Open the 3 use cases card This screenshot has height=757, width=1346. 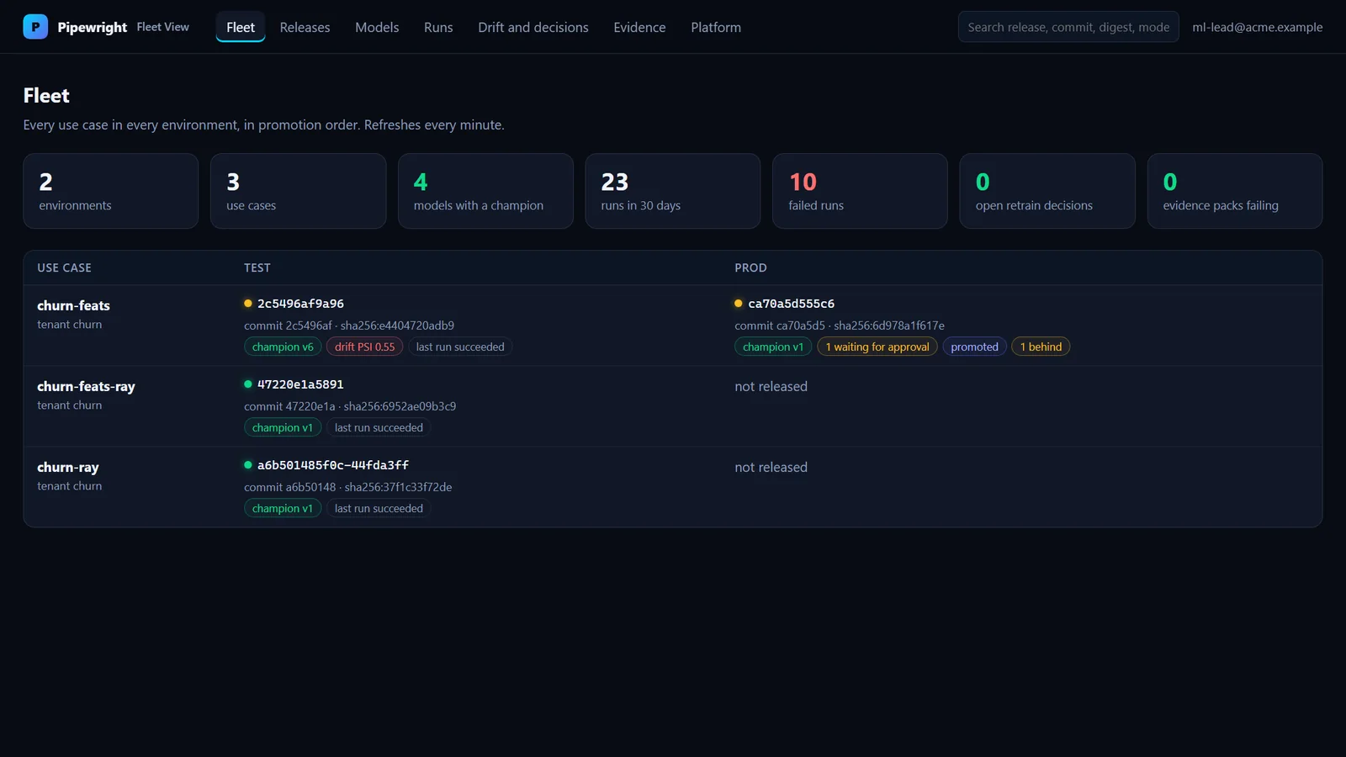298,191
